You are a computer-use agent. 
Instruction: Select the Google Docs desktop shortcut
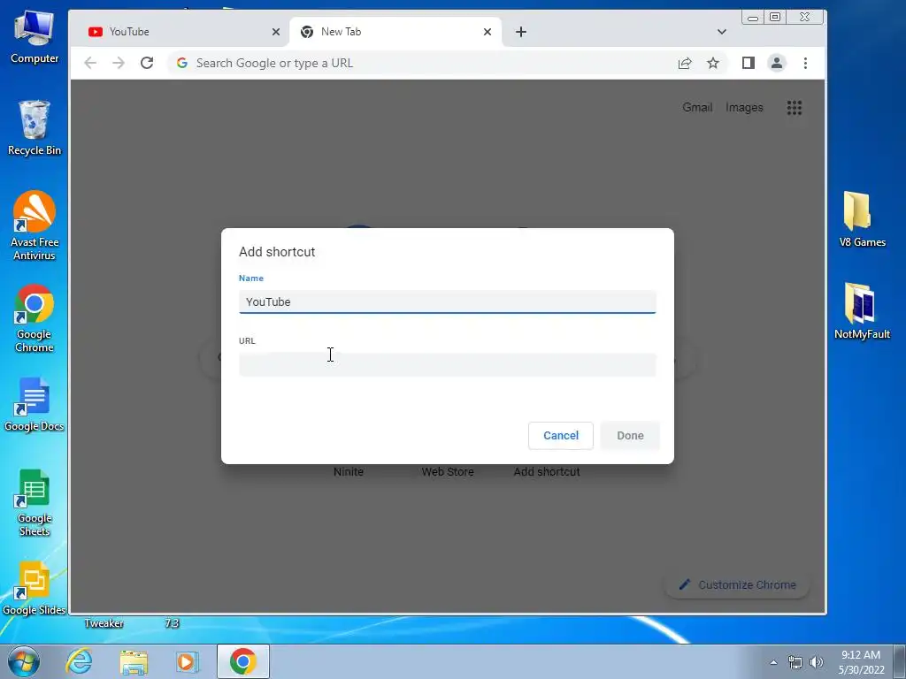(35, 404)
